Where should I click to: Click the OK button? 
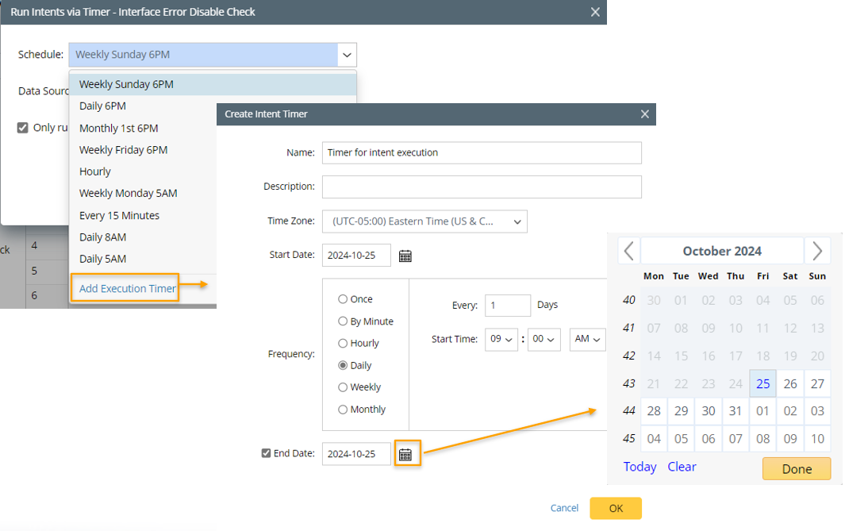tap(615, 508)
